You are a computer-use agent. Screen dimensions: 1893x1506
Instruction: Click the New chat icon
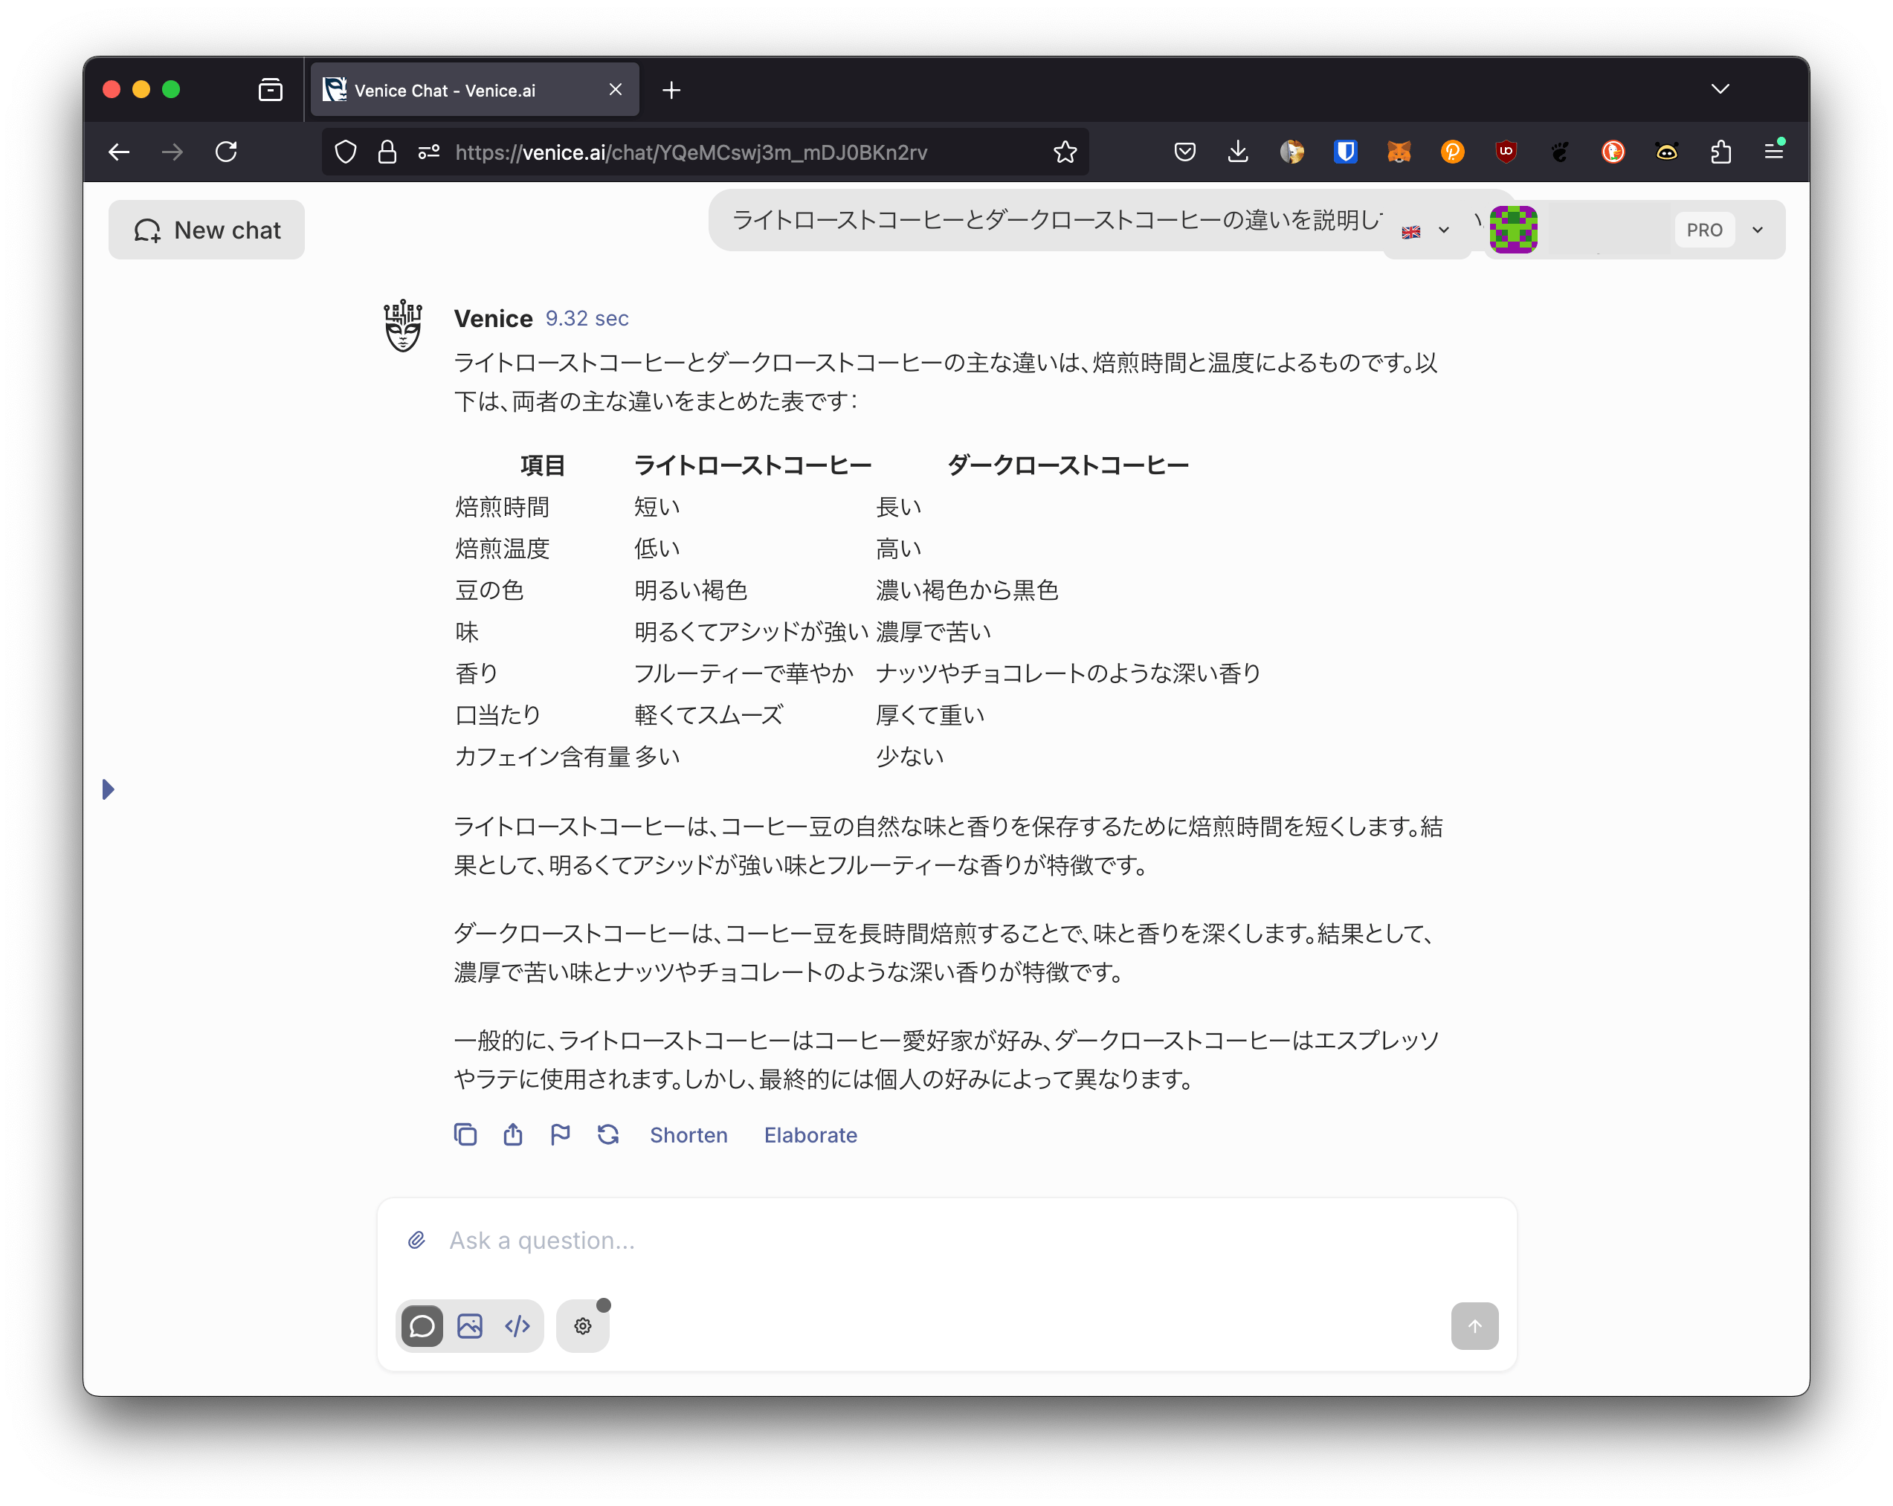coord(144,232)
